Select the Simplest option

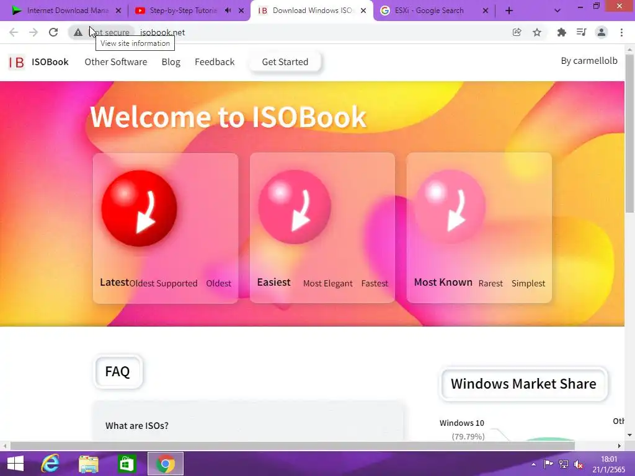(528, 283)
